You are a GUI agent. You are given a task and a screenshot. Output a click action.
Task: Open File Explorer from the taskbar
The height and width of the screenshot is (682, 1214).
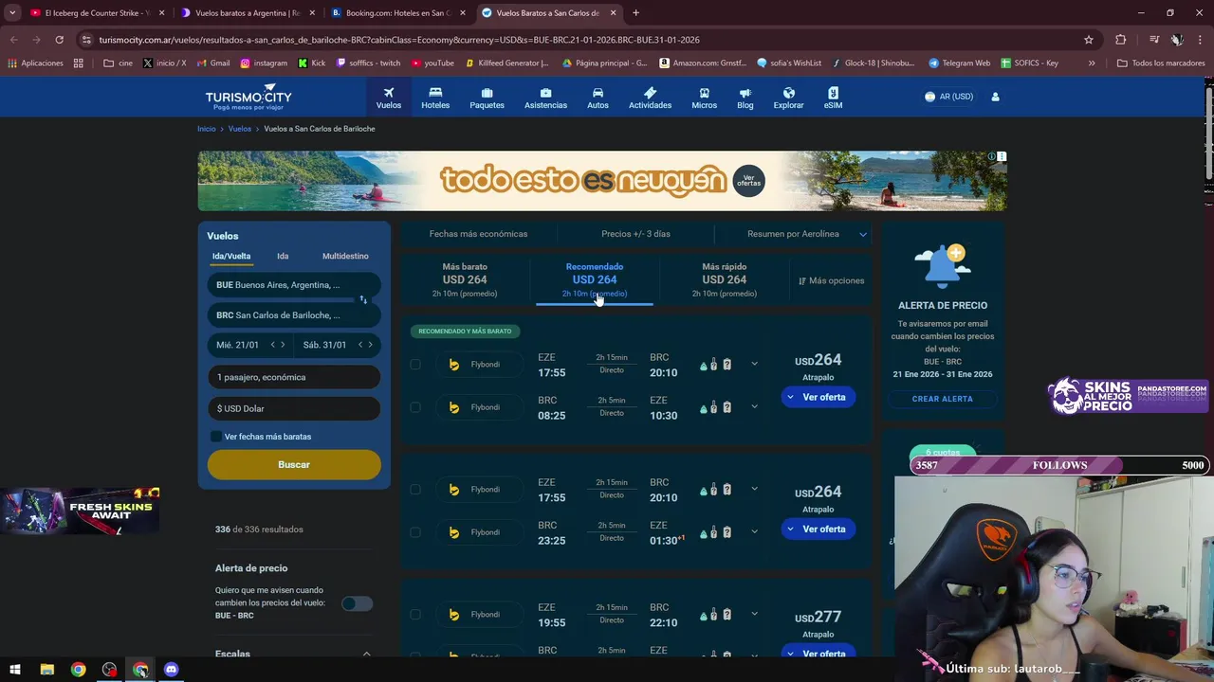coord(46,670)
